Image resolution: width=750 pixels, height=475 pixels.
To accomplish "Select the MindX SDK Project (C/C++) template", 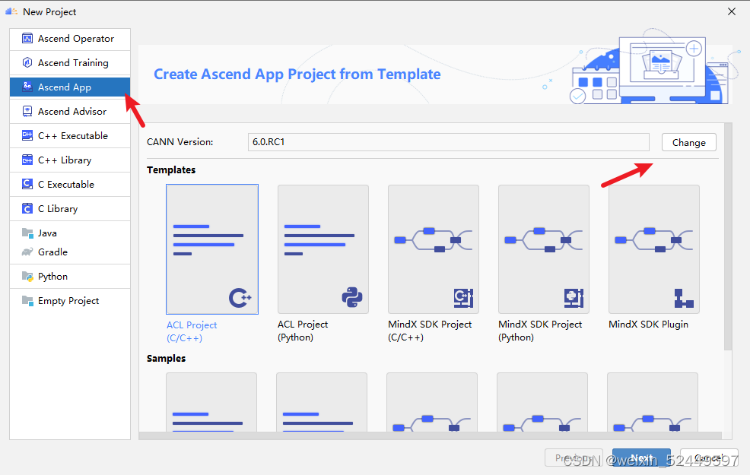I will coord(432,249).
